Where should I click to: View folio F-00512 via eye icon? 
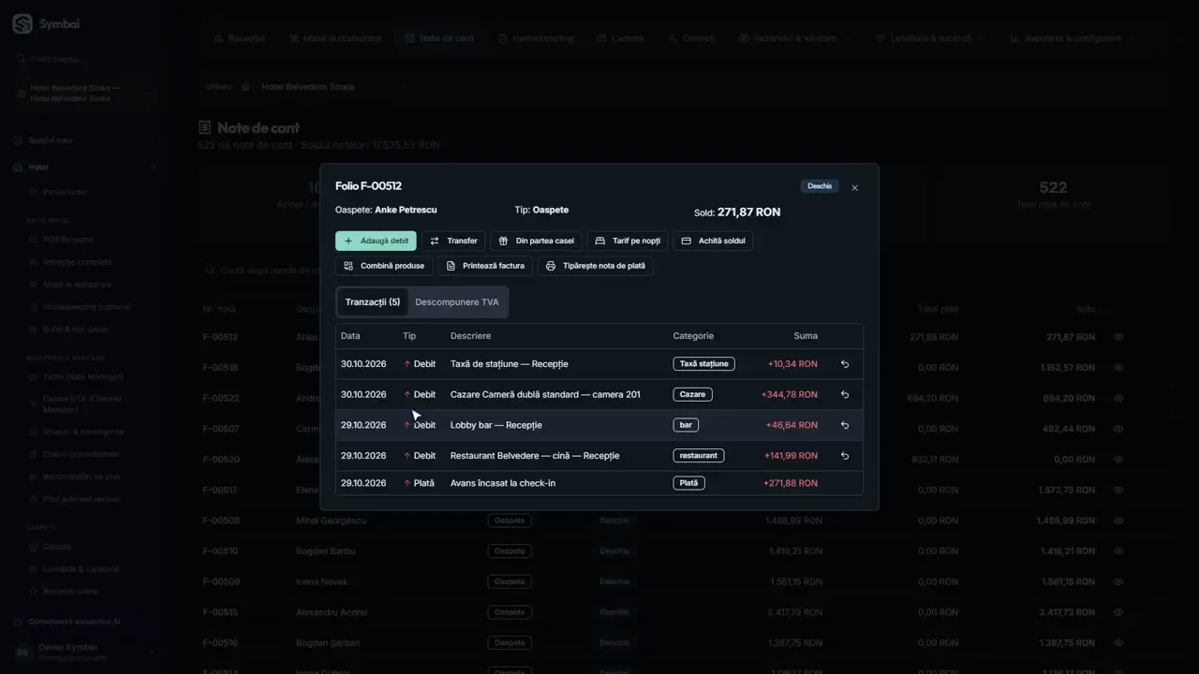[1118, 337]
